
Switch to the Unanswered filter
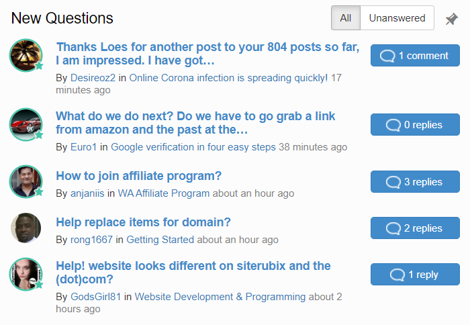pos(397,18)
